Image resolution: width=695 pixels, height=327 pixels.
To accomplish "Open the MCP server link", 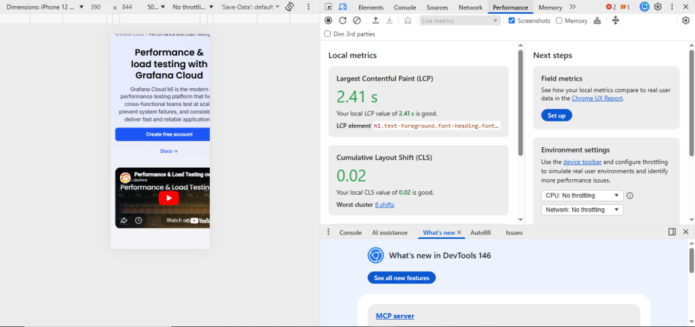I will point(395,316).
